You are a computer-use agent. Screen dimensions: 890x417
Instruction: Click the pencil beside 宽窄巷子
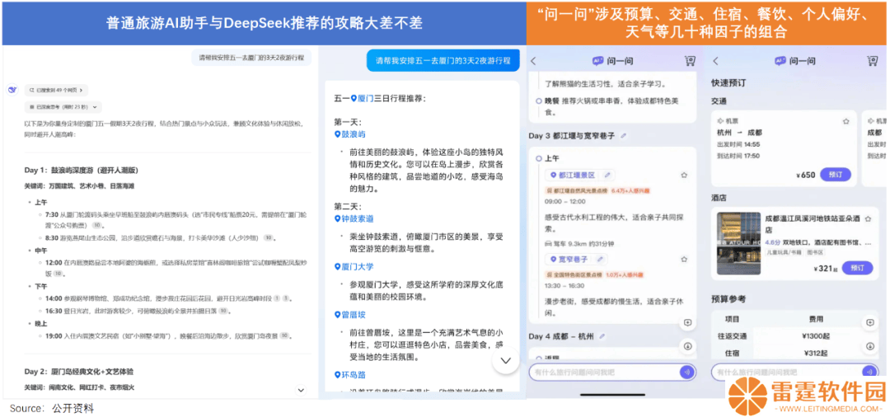pyautogui.click(x=598, y=260)
